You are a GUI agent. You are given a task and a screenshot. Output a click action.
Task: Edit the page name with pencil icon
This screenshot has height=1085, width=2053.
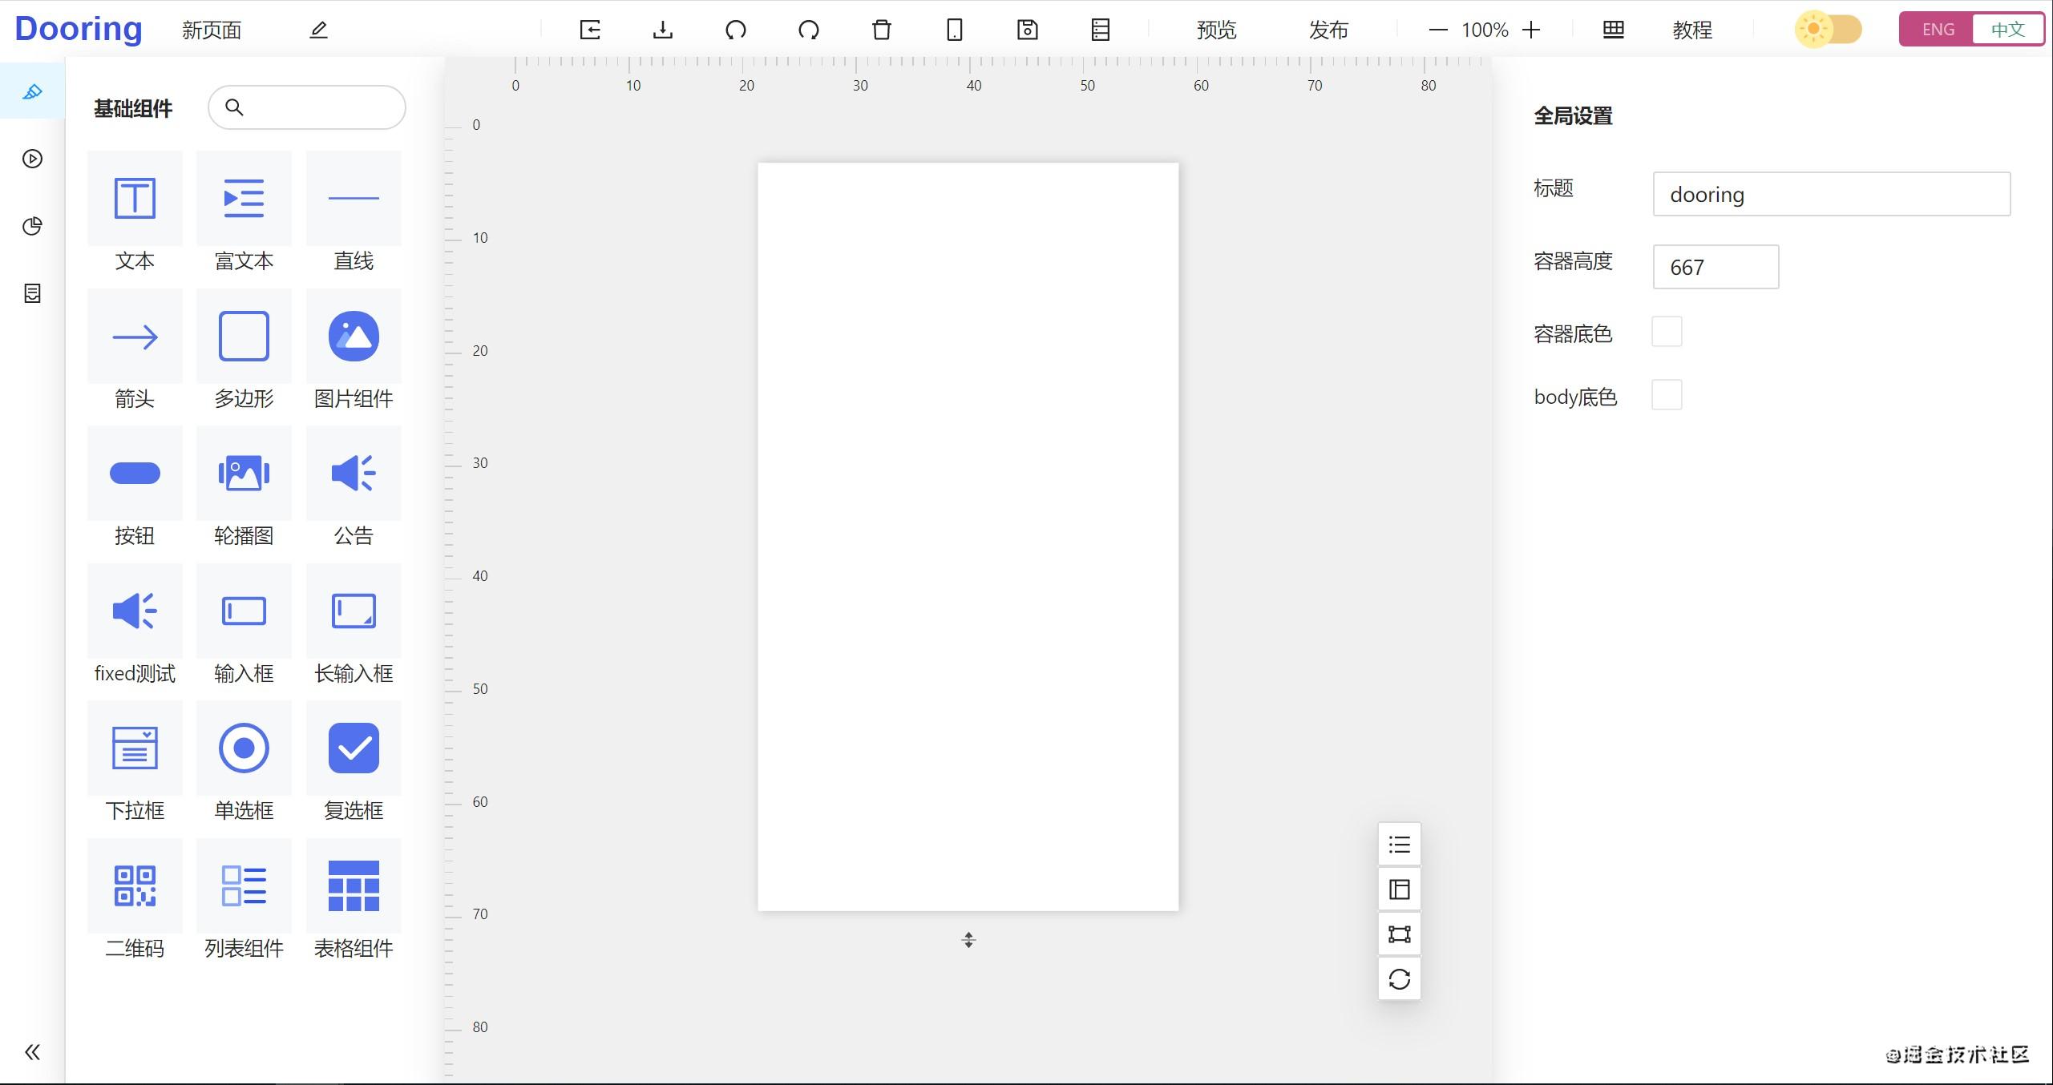[x=318, y=30]
